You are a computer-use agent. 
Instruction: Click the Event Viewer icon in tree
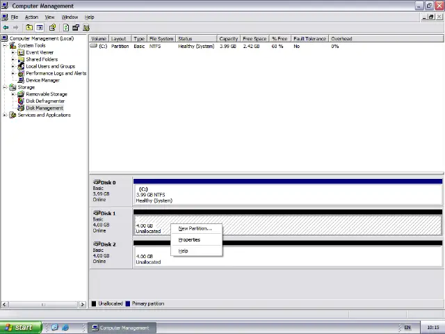click(x=21, y=52)
